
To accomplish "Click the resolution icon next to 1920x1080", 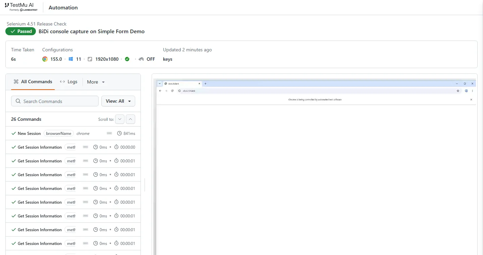I will [90, 59].
